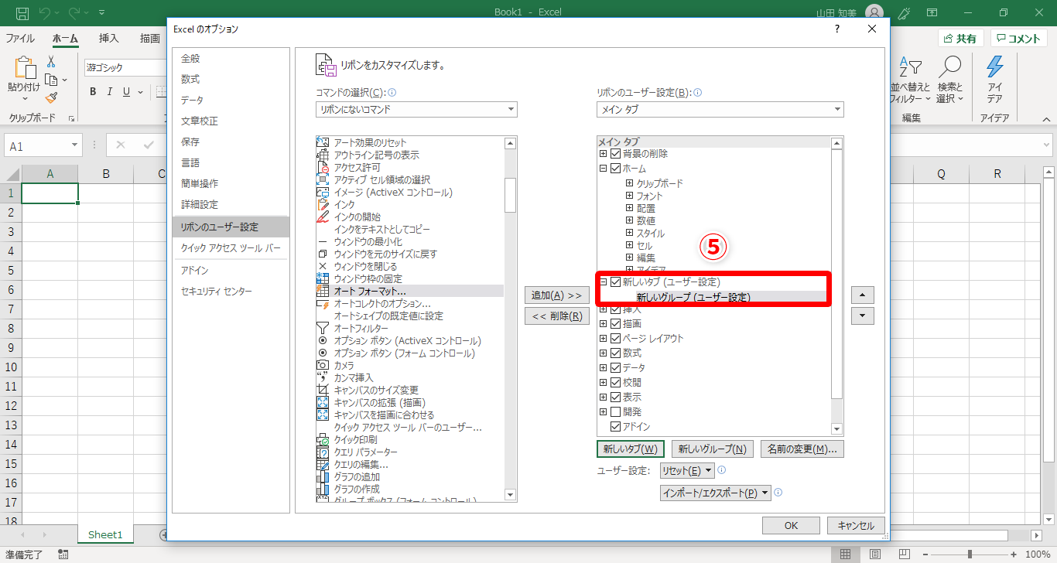Uncheck the 背景の削除 checkbox
Image resolution: width=1057 pixels, height=563 pixels.
(x=616, y=154)
